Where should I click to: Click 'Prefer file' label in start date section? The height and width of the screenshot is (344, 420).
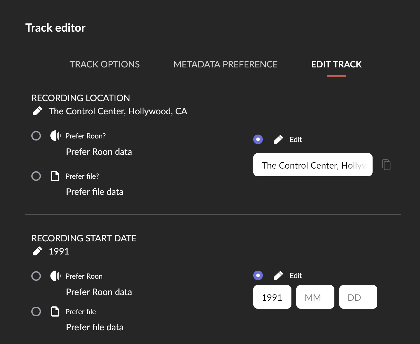(x=81, y=312)
